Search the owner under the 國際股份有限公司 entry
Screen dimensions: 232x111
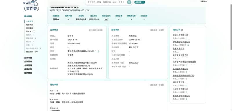pyautogui.click(x=186, y=79)
